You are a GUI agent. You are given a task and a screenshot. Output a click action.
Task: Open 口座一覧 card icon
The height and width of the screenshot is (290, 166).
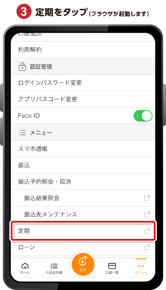(x=112, y=266)
